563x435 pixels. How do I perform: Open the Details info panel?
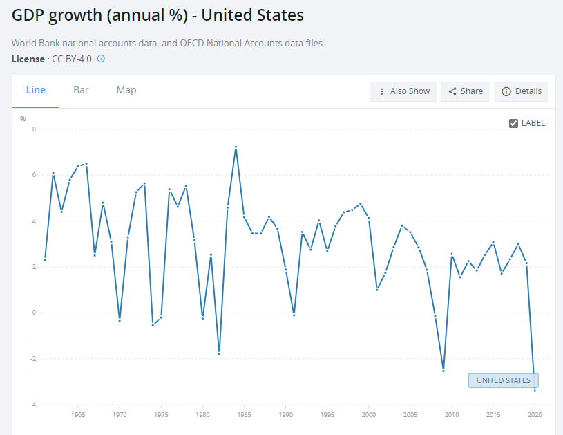tap(521, 91)
